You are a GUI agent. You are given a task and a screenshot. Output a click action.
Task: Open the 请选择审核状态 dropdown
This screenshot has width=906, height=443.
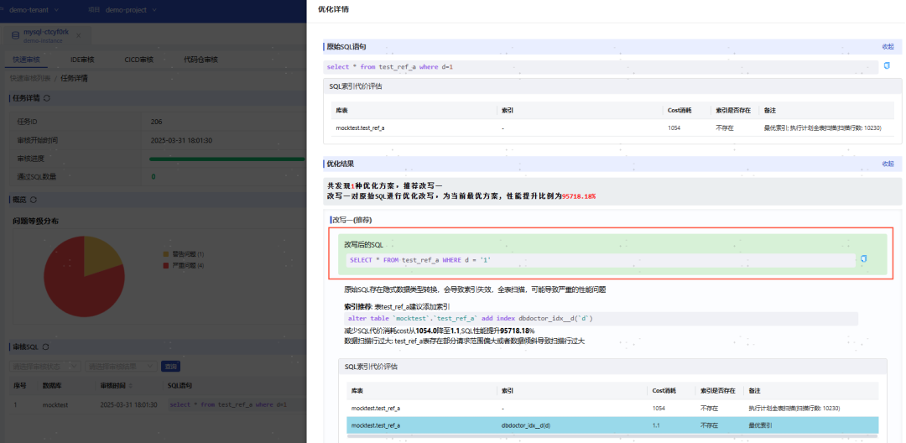(x=45, y=366)
